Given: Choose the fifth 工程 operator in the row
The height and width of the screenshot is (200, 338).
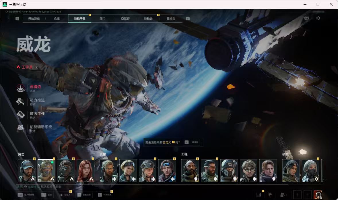Looking at the screenshot, I should click(268, 171).
